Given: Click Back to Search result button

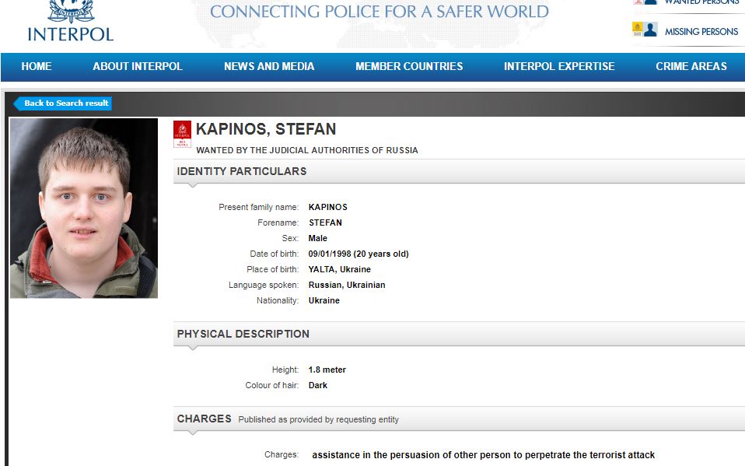Looking at the screenshot, I should 65,103.
